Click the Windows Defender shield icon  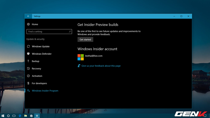coord(28,54)
